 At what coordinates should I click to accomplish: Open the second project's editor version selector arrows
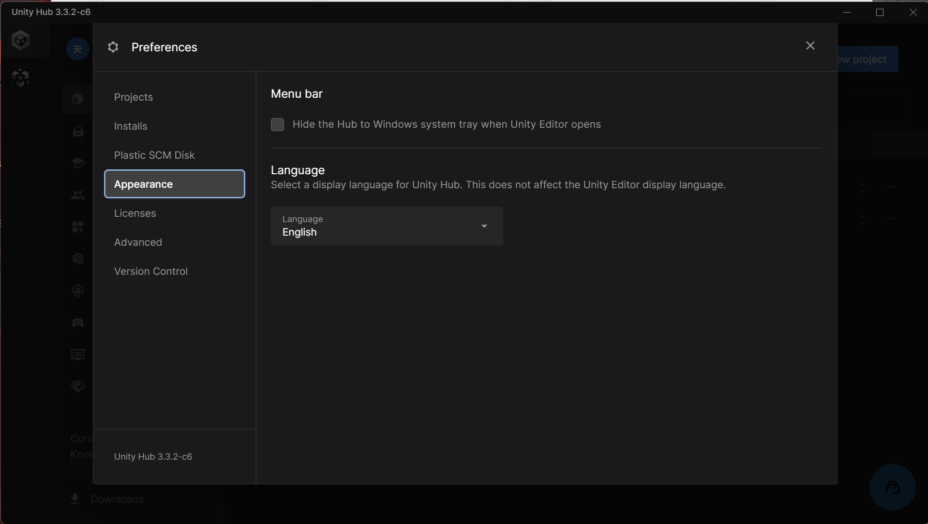click(x=862, y=220)
